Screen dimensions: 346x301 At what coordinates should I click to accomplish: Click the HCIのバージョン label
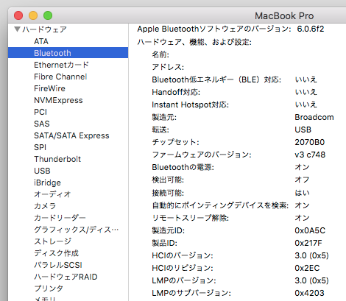[183, 255]
